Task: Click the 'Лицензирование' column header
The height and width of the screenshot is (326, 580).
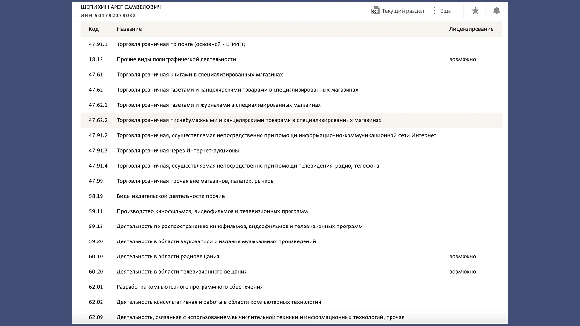Action: point(471,29)
